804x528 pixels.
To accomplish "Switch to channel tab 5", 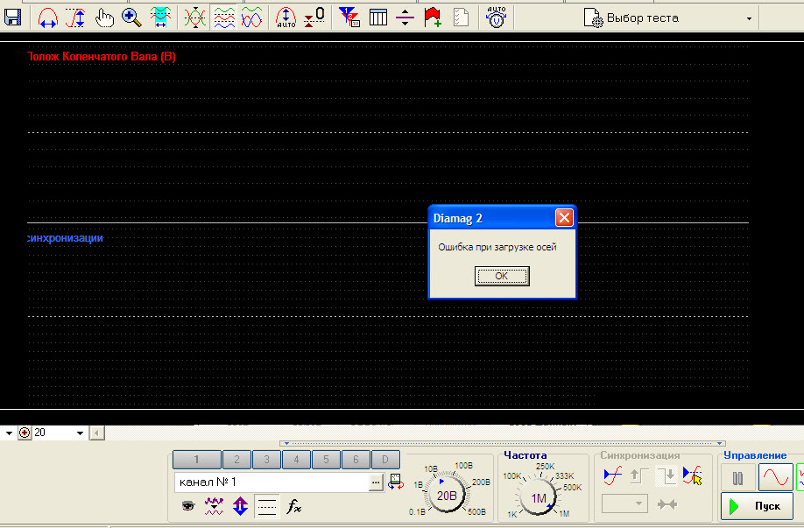I will [x=326, y=460].
